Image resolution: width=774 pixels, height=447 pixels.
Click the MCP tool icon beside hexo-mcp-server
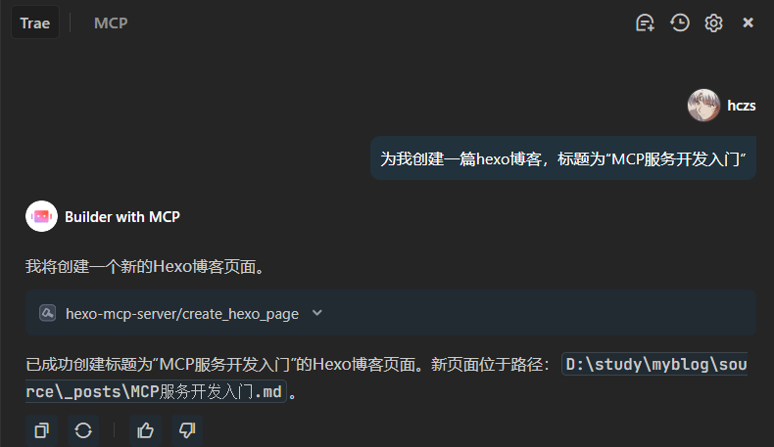coord(47,313)
